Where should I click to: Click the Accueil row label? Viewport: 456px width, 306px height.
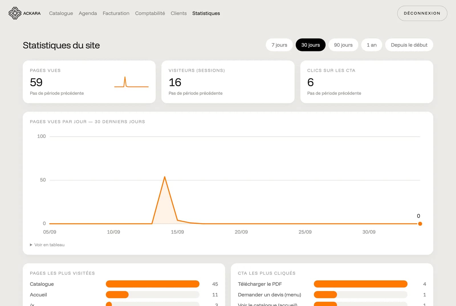click(38, 295)
